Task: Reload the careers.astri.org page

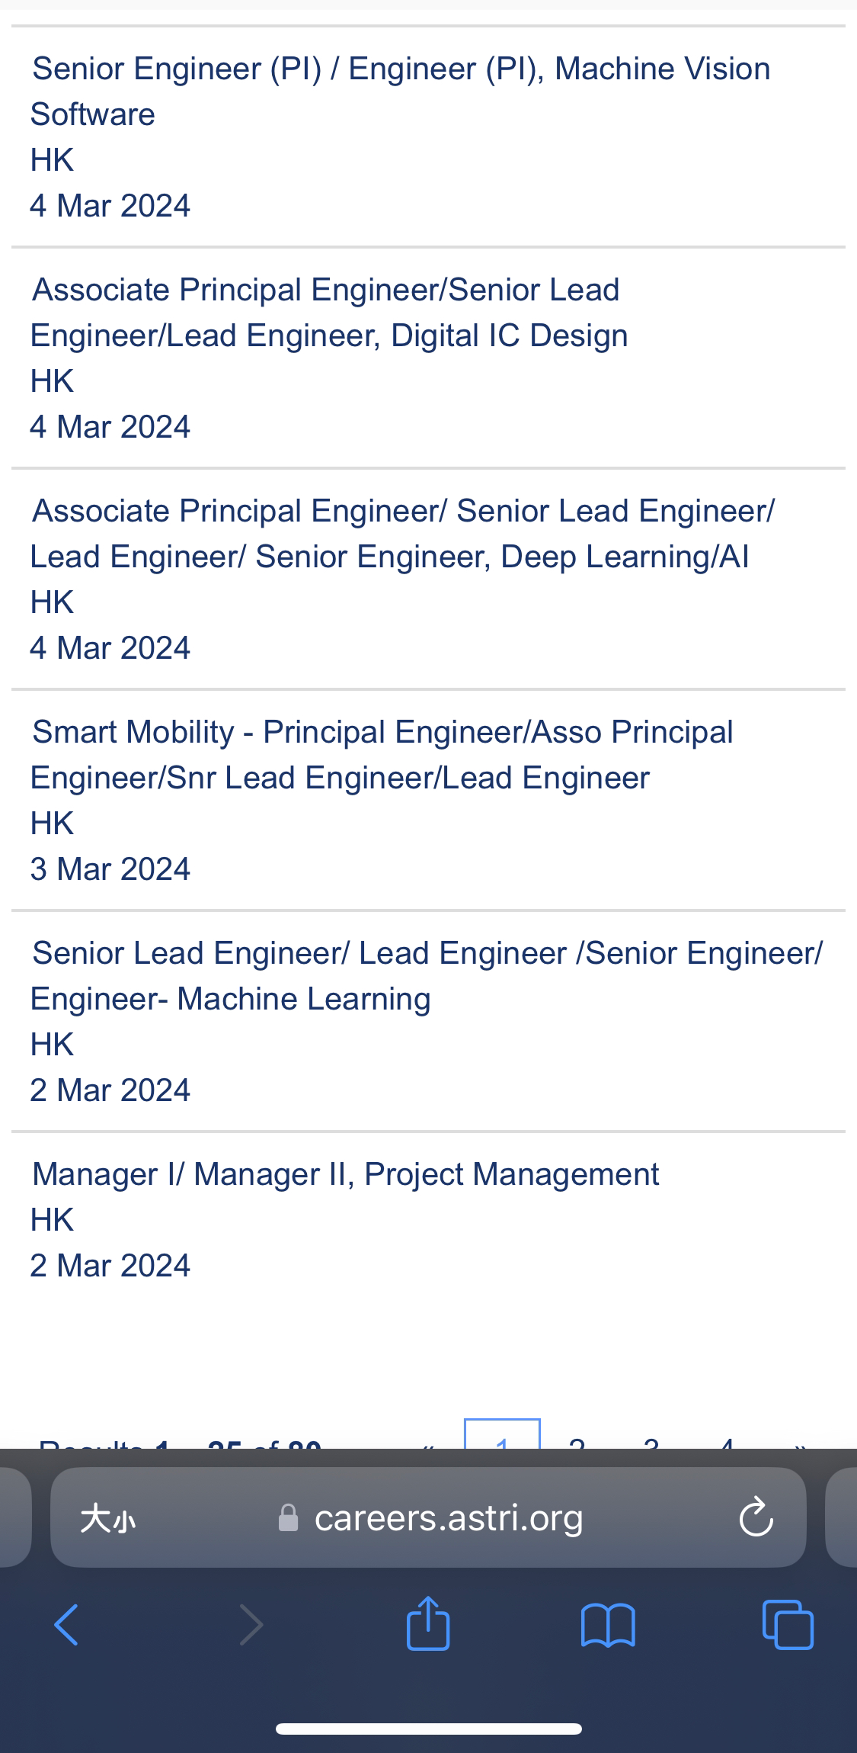Action: click(756, 1517)
